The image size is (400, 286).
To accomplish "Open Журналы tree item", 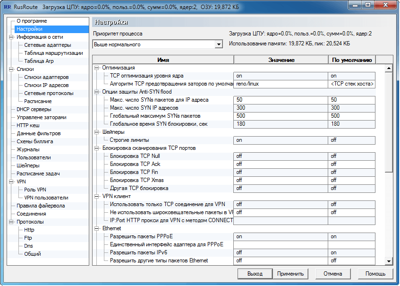I will [x=28, y=150].
